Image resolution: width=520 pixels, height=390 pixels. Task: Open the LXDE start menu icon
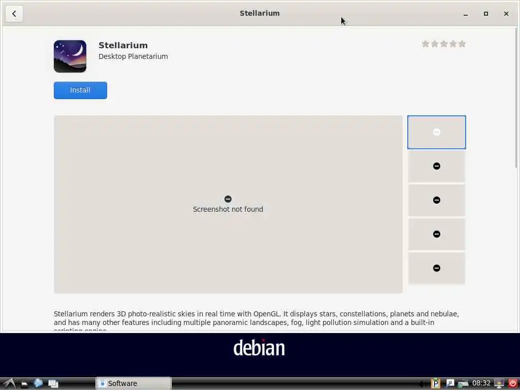click(x=9, y=383)
